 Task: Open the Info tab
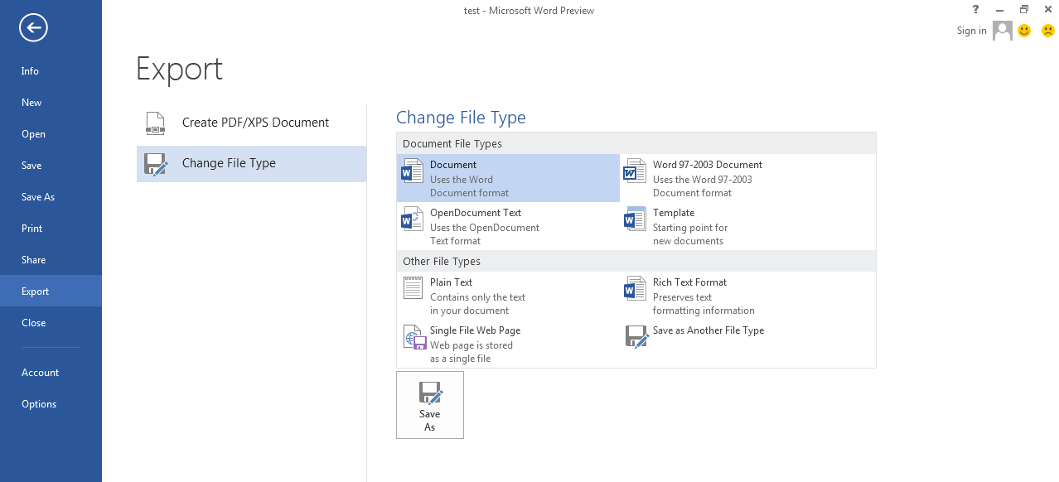click(51, 71)
